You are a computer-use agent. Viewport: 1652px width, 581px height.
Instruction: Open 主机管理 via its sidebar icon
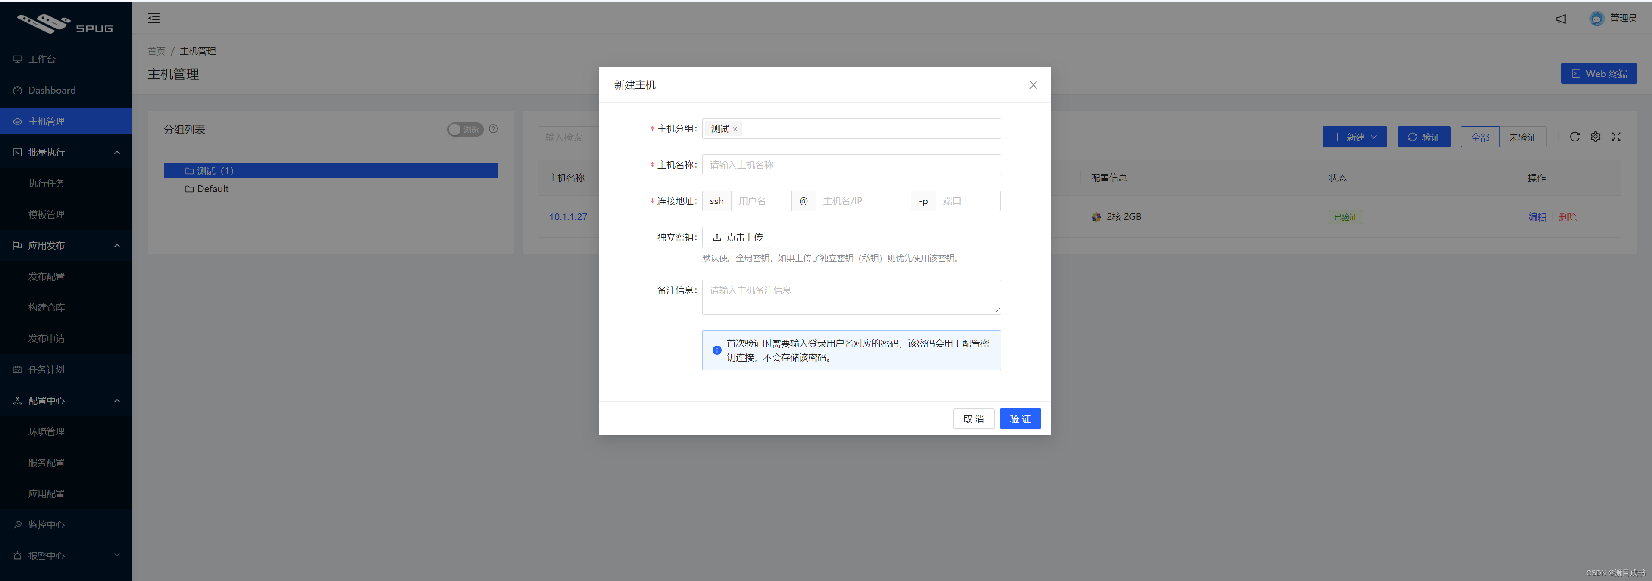(17, 121)
